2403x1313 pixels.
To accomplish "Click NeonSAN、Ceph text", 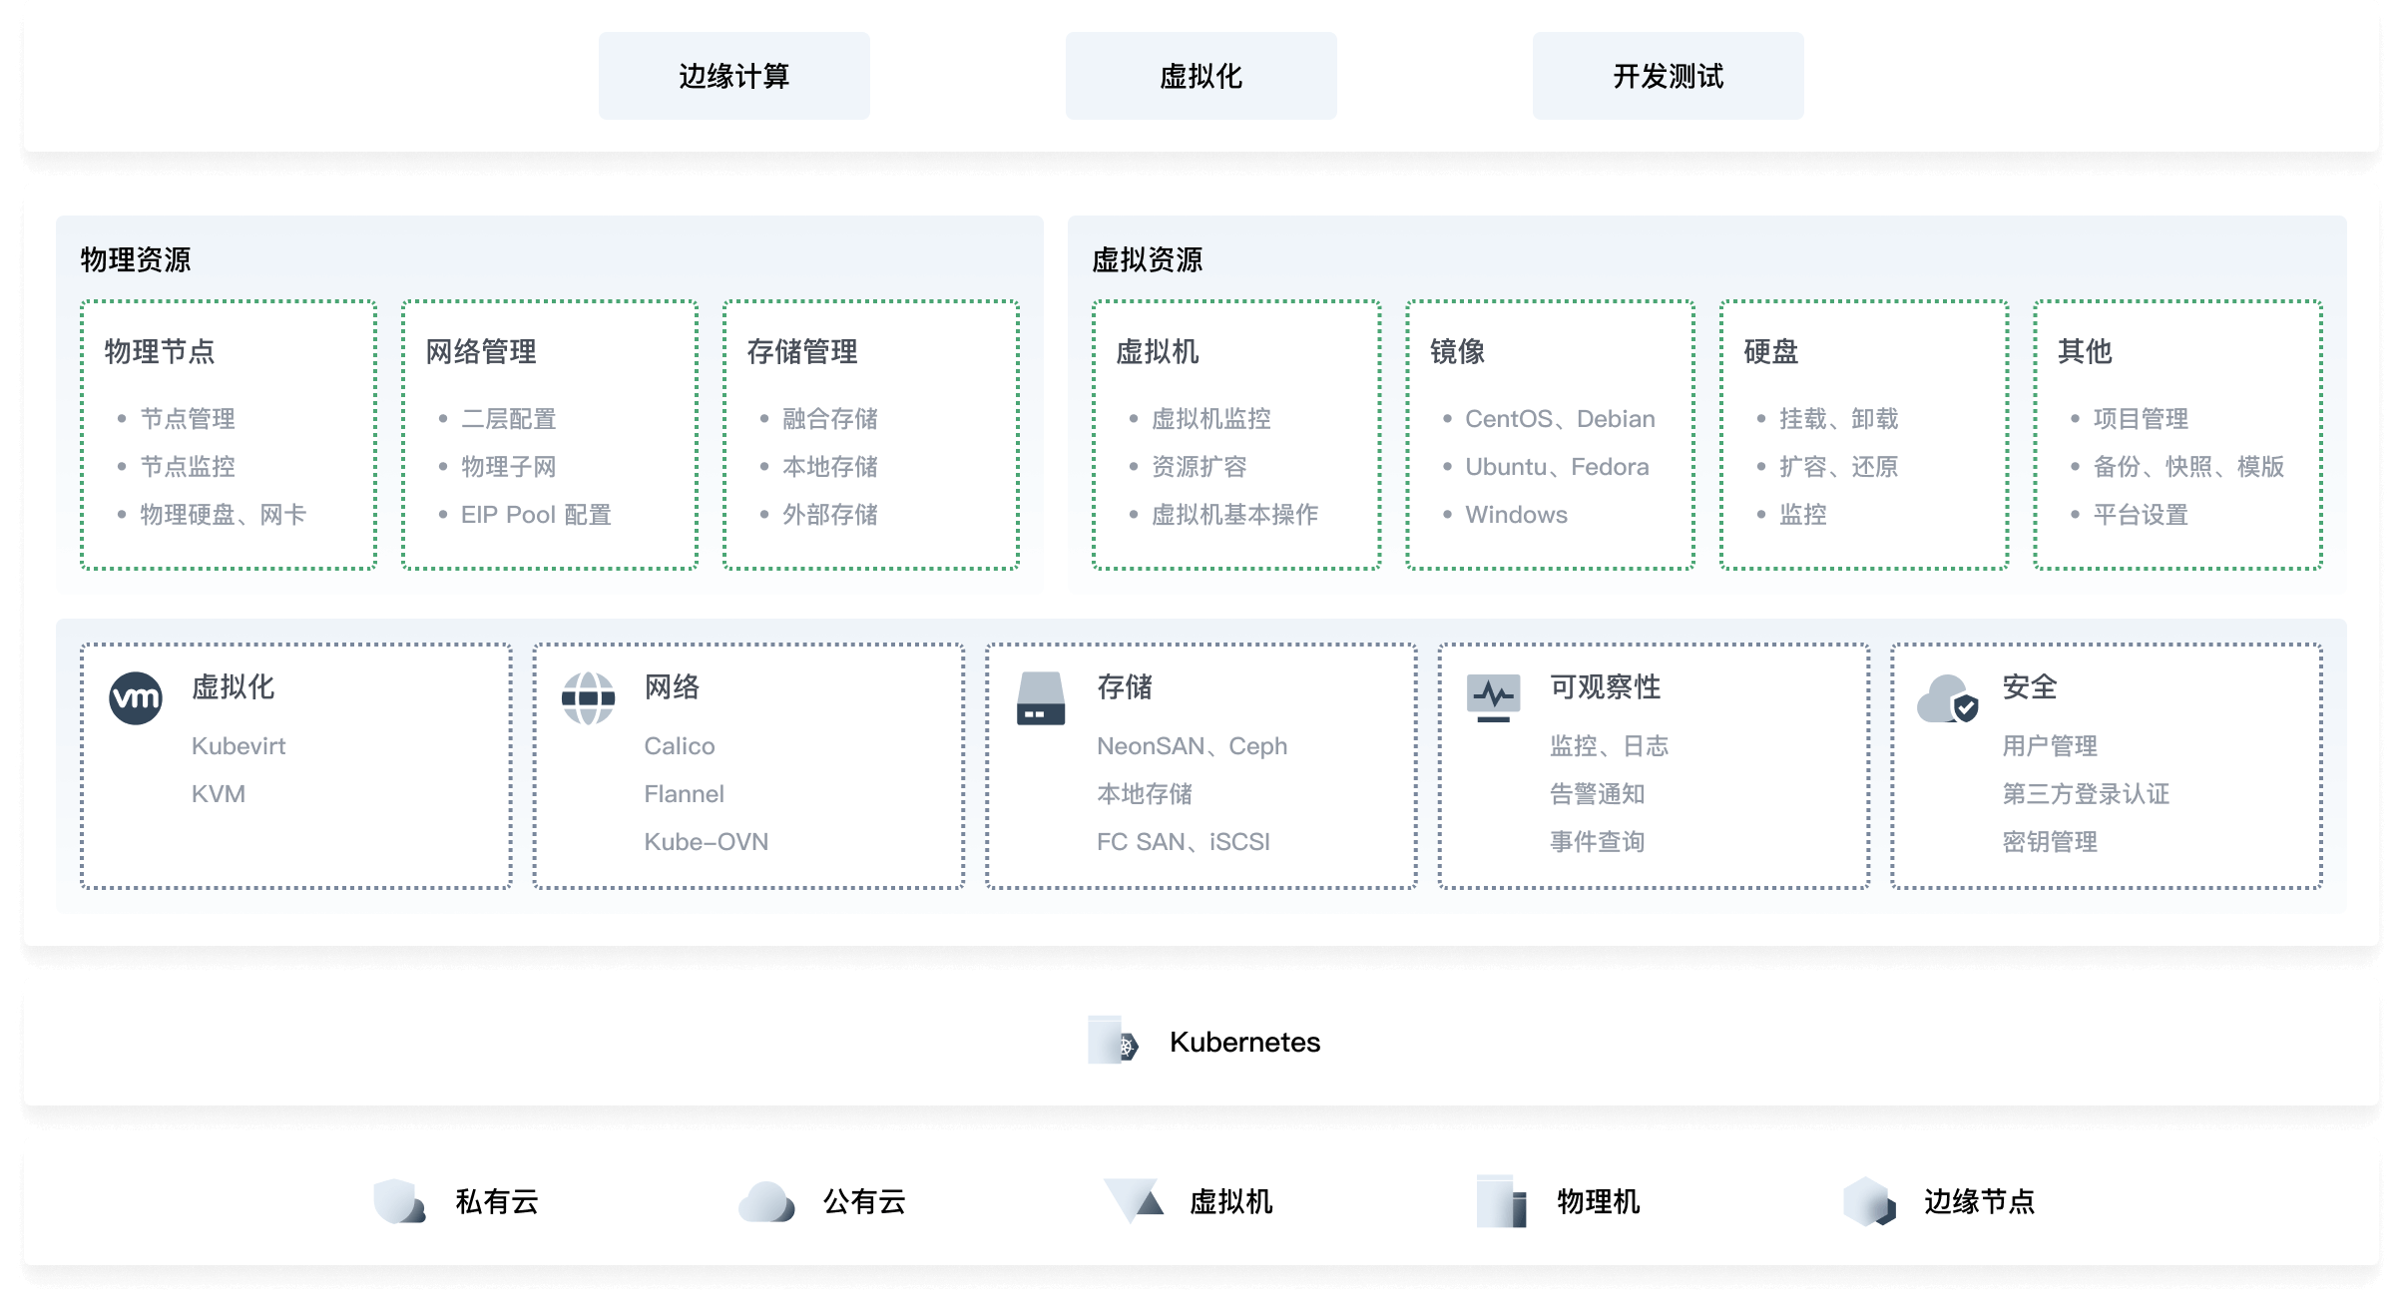I will [x=1193, y=746].
